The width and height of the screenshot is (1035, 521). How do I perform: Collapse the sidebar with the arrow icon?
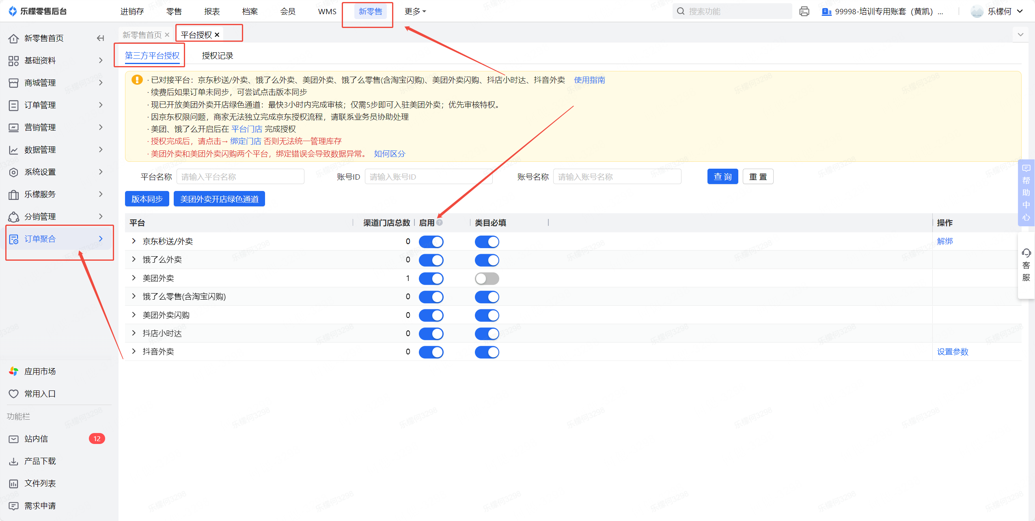[x=100, y=38]
